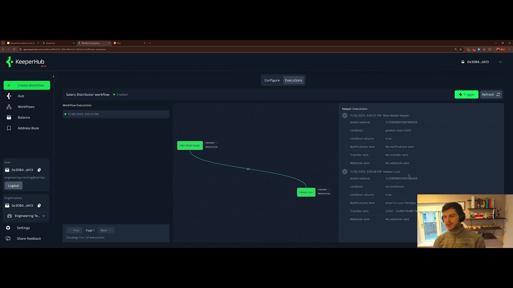Reload the page with browser refresh icon
Viewport: 513px width, 288px height.
pyautogui.click(x=14, y=49)
